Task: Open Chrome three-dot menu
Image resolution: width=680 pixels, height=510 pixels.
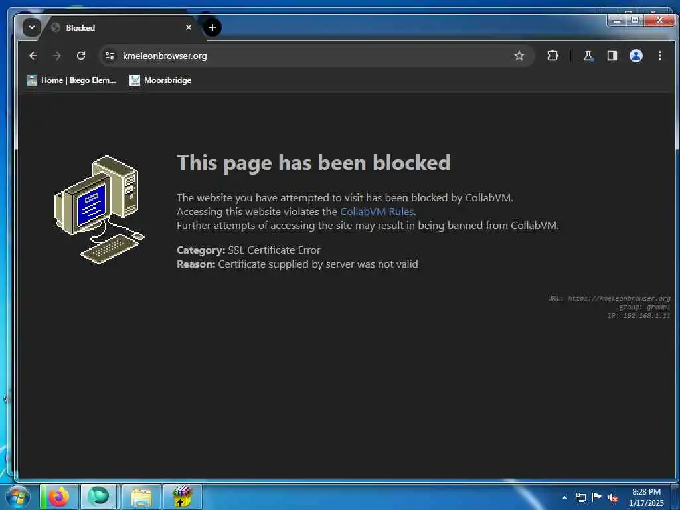Action: 659,56
